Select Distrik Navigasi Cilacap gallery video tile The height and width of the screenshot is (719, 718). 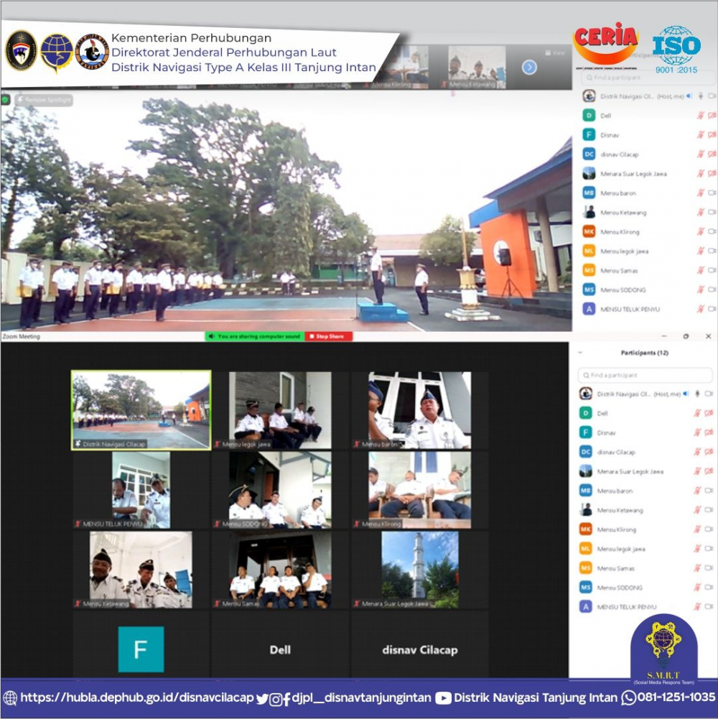pyautogui.click(x=141, y=410)
